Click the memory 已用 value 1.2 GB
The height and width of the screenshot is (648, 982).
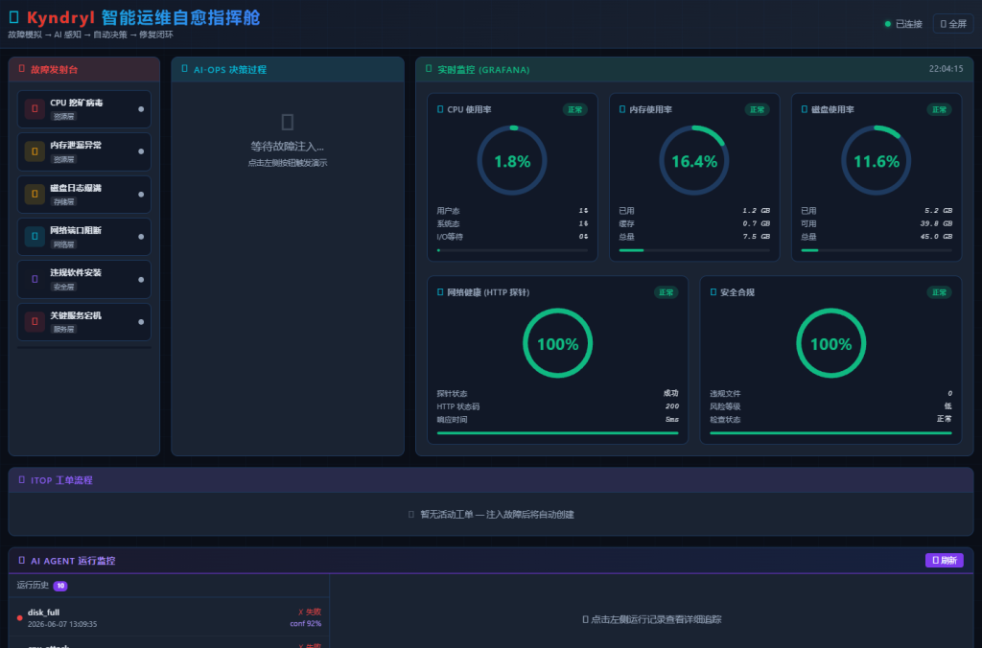[757, 210]
